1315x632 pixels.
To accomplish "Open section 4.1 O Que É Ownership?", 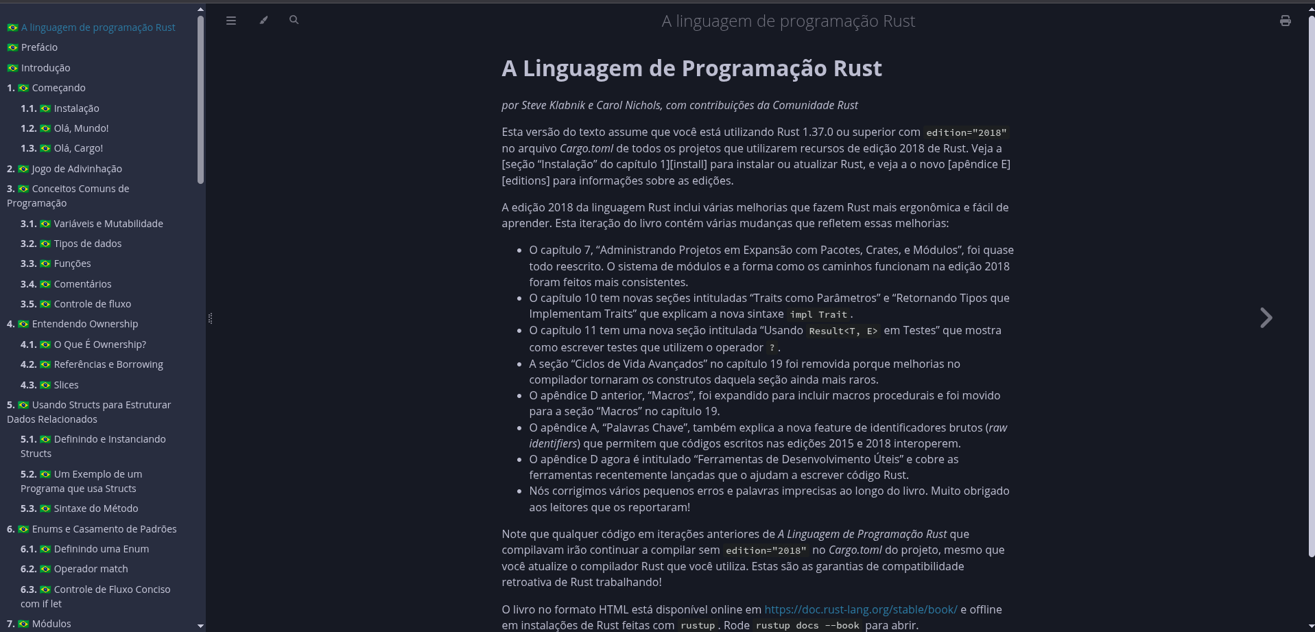I will (x=83, y=344).
